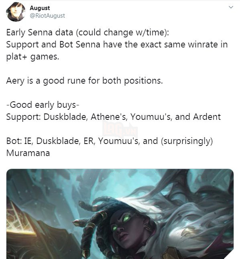Select the 'Bot: IE, Duskblade' items line
This screenshot has width=240, height=259.
(x=110, y=141)
